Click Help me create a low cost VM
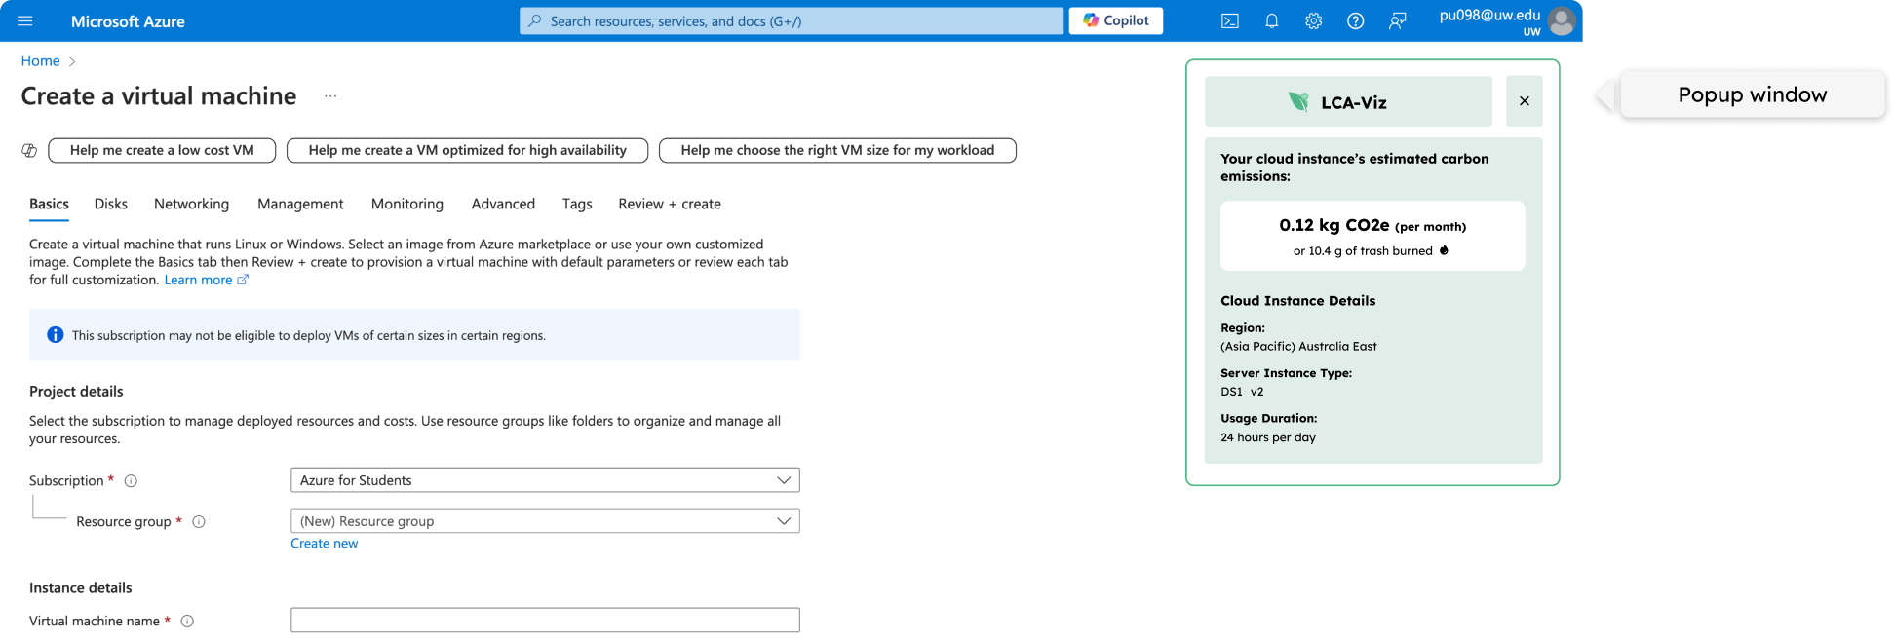The height and width of the screenshot is (642, 1894). pos(162,150)
